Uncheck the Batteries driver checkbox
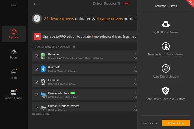The image size is (194, 129). click(x=37, y=56)
